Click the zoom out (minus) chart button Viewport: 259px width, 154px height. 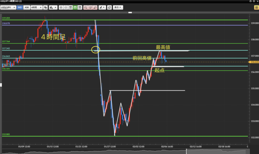click(66, 8)
